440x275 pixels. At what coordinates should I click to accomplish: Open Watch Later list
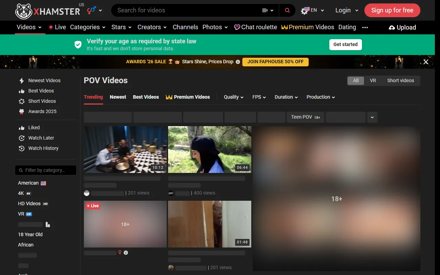coord(41,138)
